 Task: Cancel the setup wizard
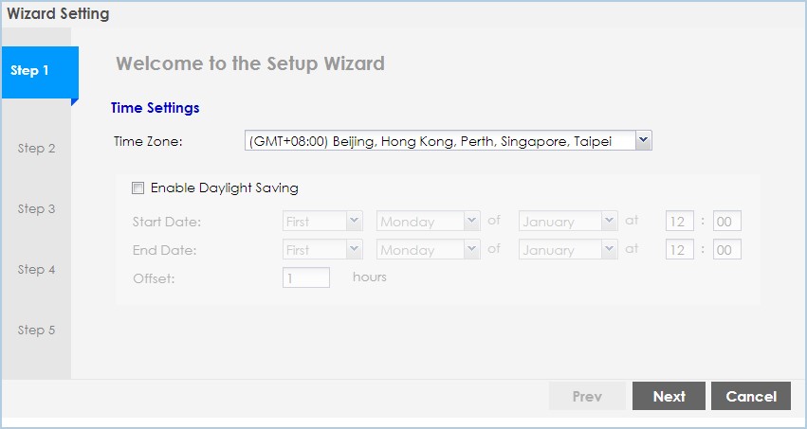click(751, 396)
